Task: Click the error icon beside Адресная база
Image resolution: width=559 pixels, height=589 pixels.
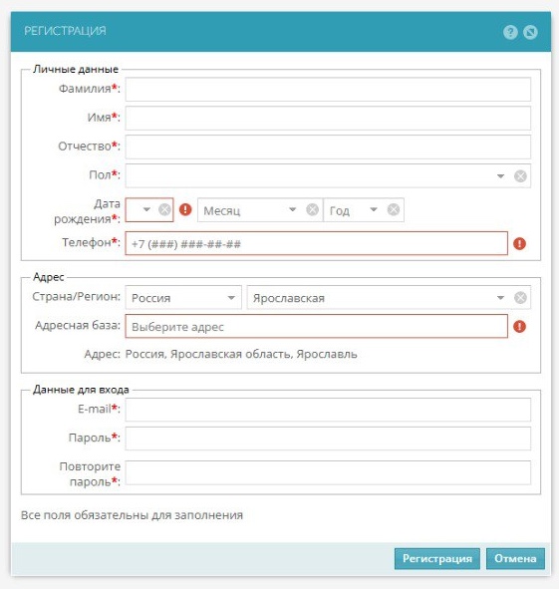Action: pos(519,327)
